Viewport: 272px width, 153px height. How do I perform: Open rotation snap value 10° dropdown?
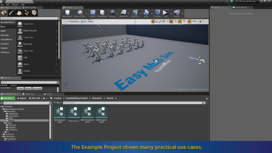point(184,22)
